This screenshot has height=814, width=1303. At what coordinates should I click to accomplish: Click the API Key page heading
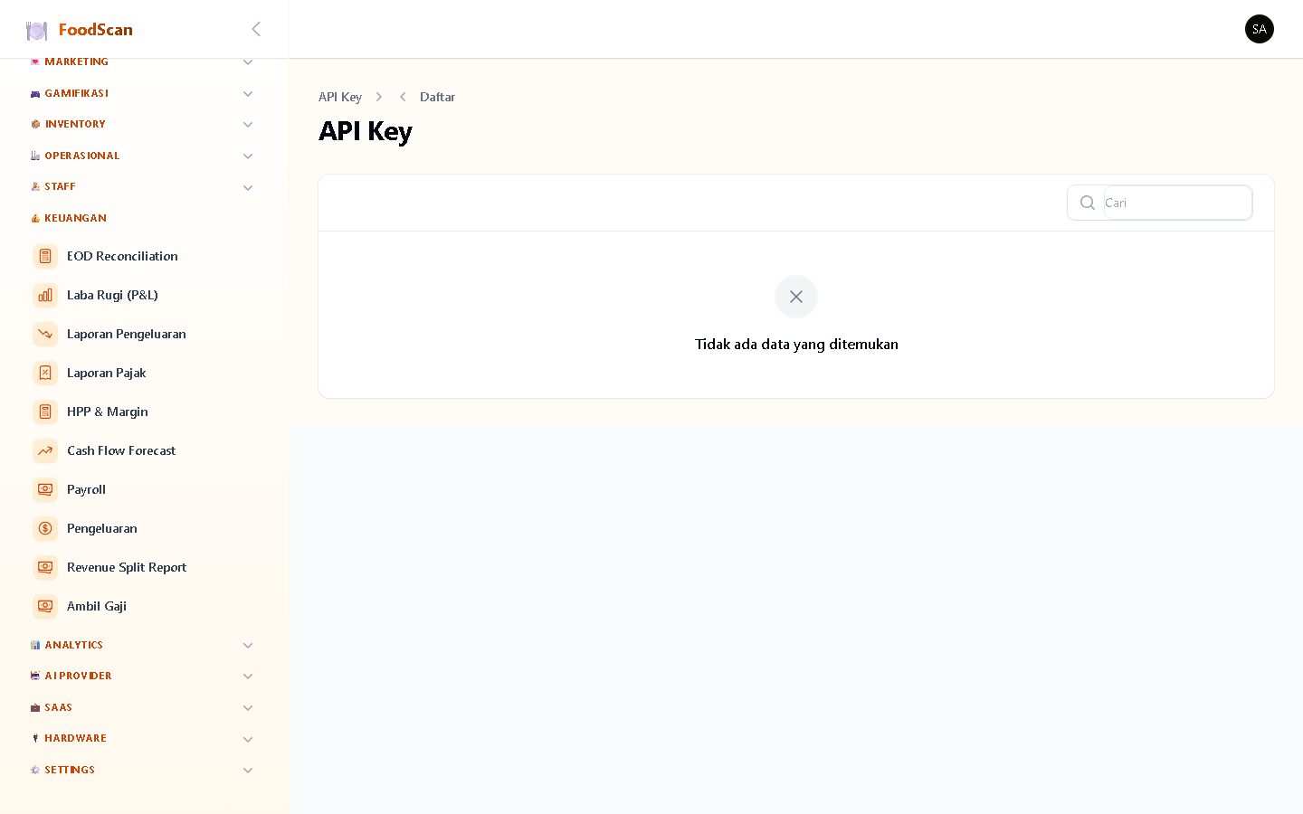click(x=366, y=132)
